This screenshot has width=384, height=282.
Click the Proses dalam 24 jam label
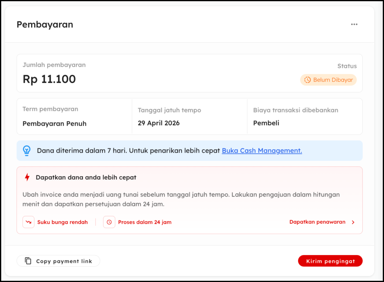pyautogui.click(x=145, y=222)
